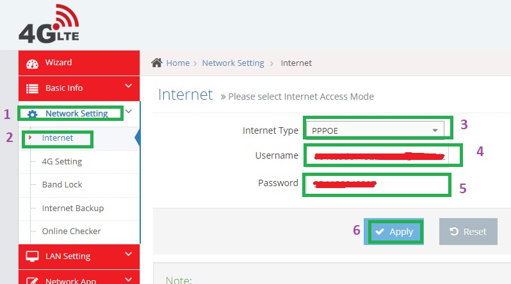Expand the Basic Info menu chevron
Image resolution: width=511 pixels, height=284 pixels.
pyautogui.click(x=128, y=86)
